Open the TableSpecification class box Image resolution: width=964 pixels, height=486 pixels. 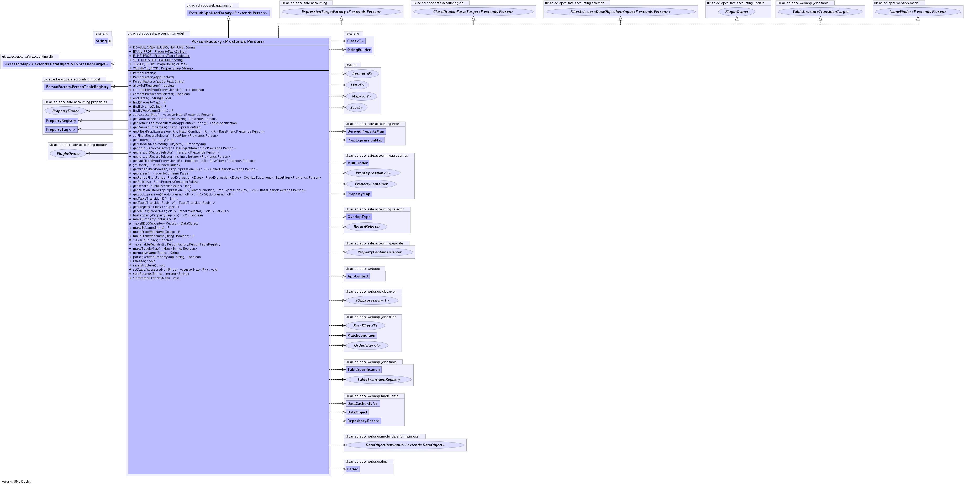pyautogui.click(x=363, y=370)
